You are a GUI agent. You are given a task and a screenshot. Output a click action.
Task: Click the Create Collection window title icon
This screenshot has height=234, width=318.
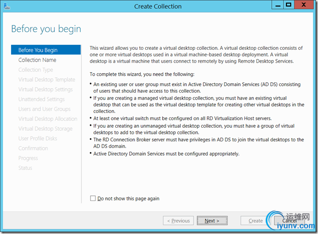point(7,6)
